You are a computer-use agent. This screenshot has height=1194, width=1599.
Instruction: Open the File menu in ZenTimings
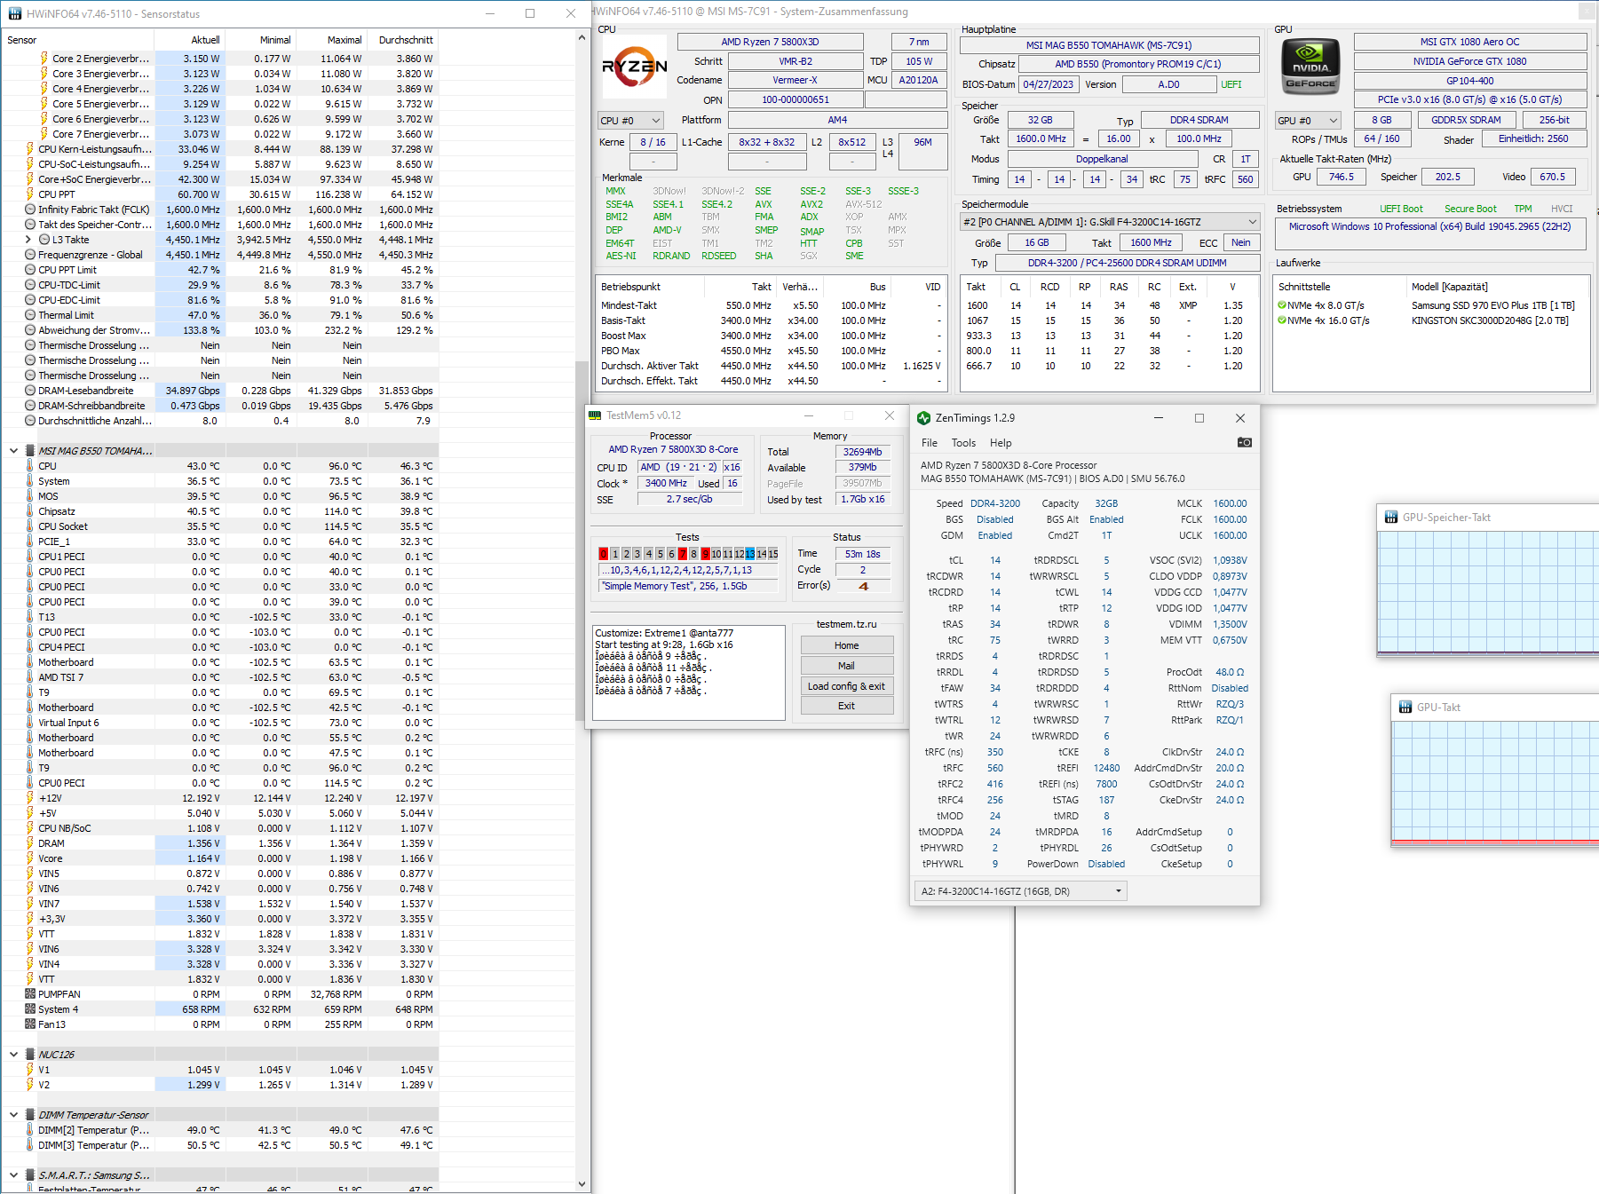click(x=929, y=442)
